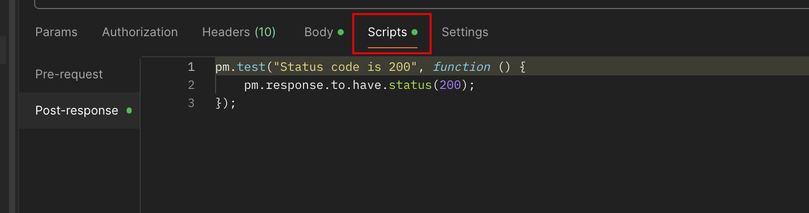Click the green dot beside Body
This screenshot has height=213, width=809.
[x=341, y=32]
